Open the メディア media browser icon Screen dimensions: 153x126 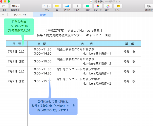coord(98,6)
